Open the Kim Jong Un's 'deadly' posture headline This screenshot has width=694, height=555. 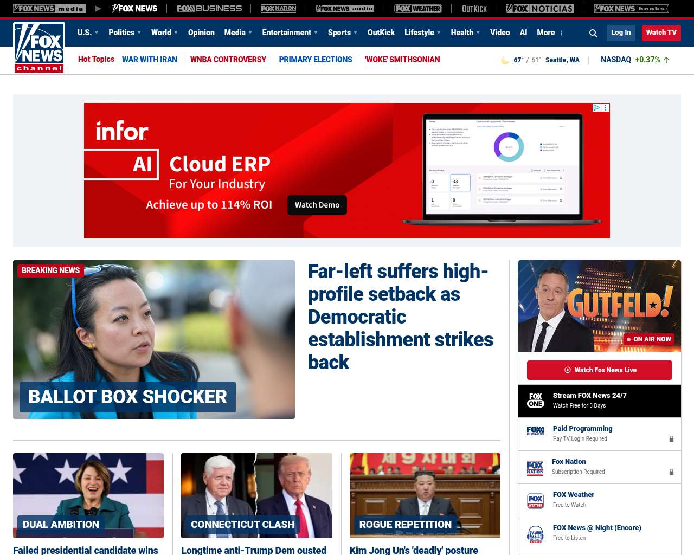point(414,550)
